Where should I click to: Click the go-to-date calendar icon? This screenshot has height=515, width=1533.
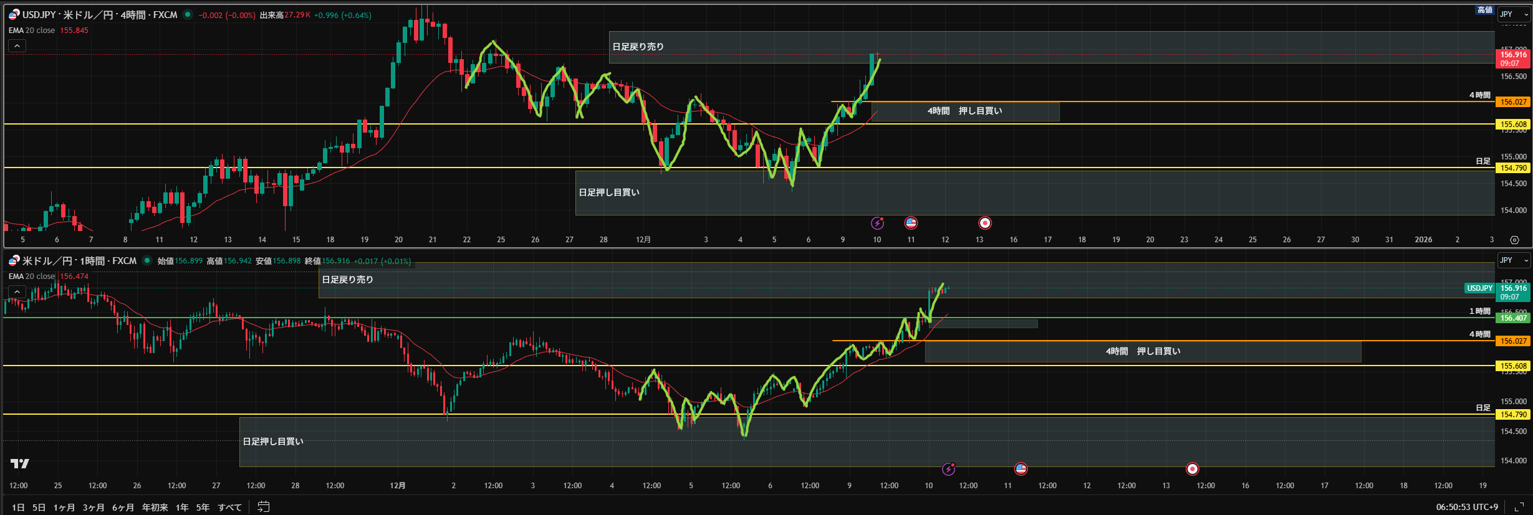tap(264, 507)
